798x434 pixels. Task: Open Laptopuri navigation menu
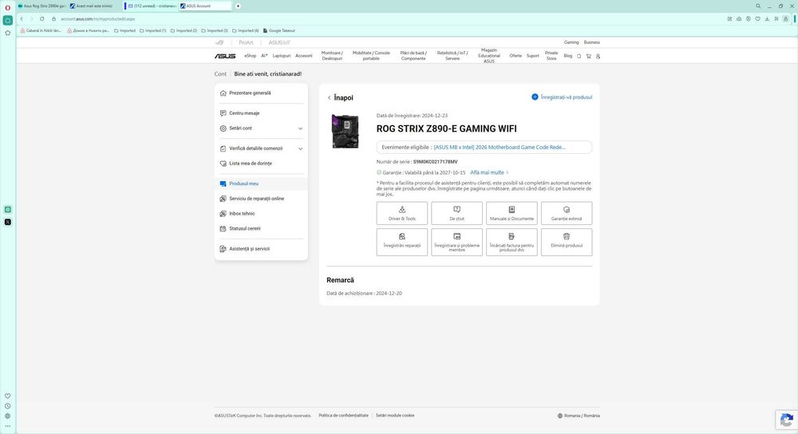pyautogui.click(x=282, y=56)
